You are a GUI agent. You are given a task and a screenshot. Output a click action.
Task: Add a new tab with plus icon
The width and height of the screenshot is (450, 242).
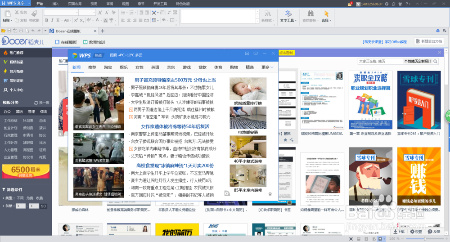(103, 31)
